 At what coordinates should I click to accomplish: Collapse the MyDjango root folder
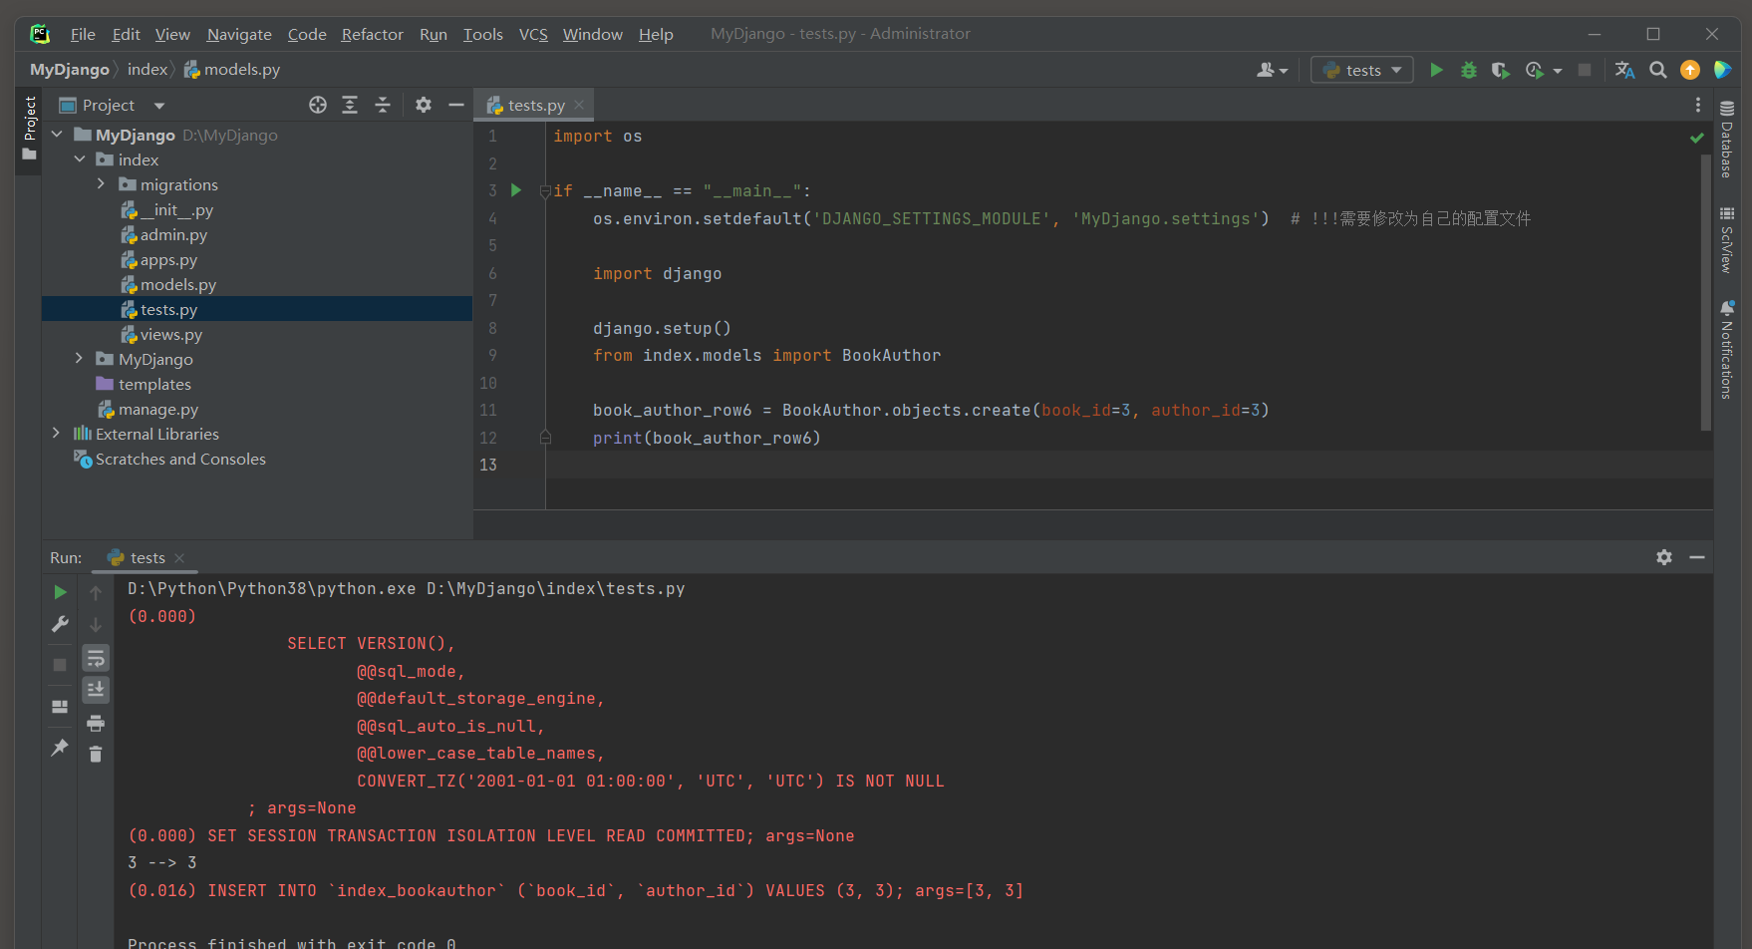pos(57,135)
